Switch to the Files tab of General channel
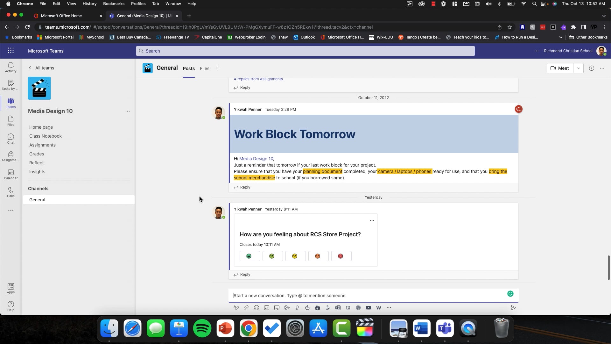 (204, 68)
